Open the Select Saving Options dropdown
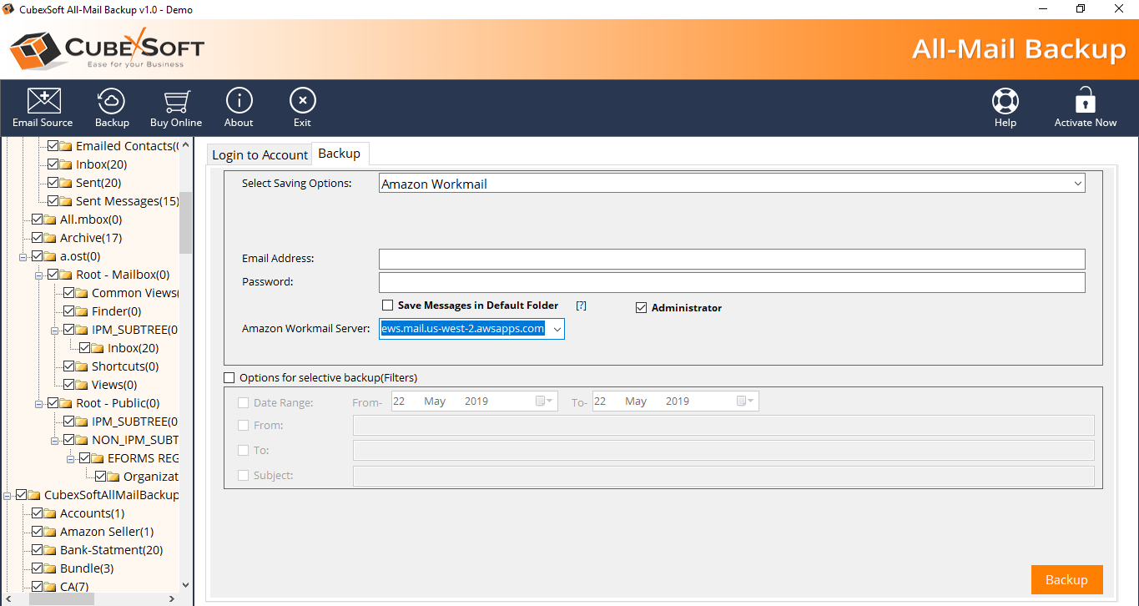The width and height of the screenshot is (1139, 606). (x=1077, y=184)
